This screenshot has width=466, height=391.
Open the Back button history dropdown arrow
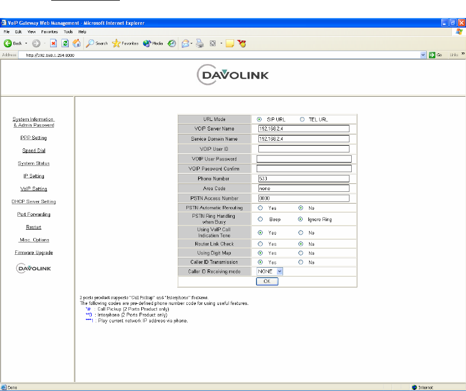[26, 43]
